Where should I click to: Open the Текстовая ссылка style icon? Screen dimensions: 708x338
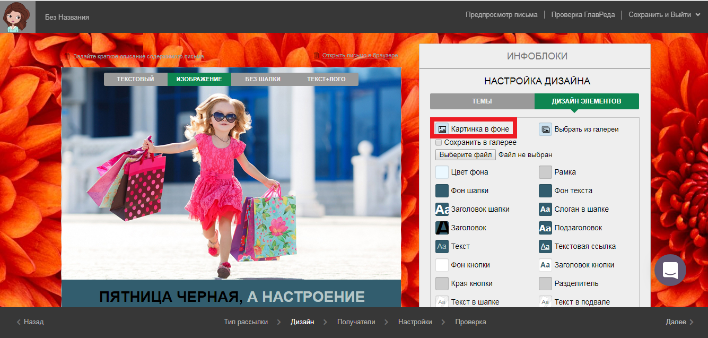pos(545,246)
